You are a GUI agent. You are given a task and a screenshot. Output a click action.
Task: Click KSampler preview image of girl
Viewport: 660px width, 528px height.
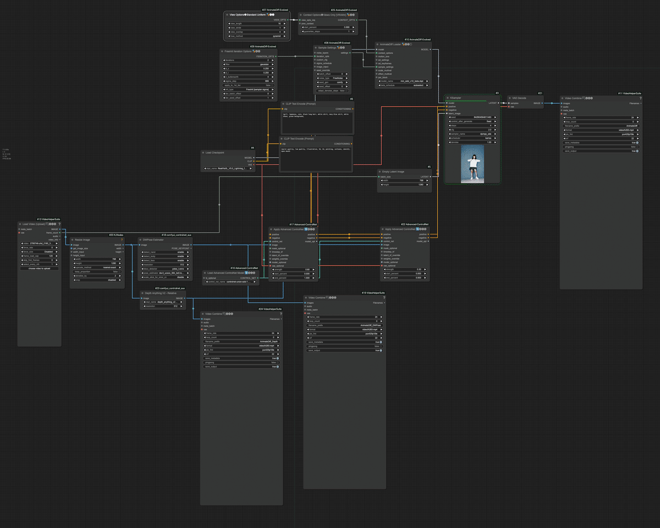pos(472,163)
